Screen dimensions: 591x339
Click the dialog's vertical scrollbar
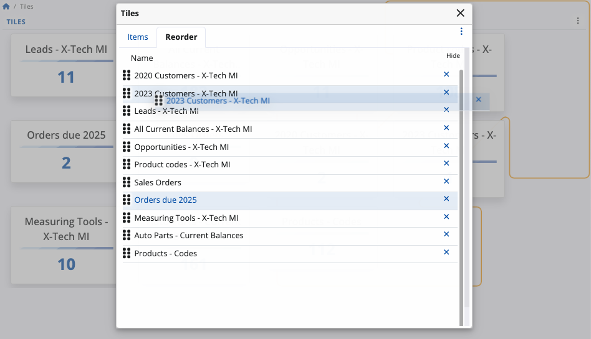pyautogui.click(x=461, y=187)
